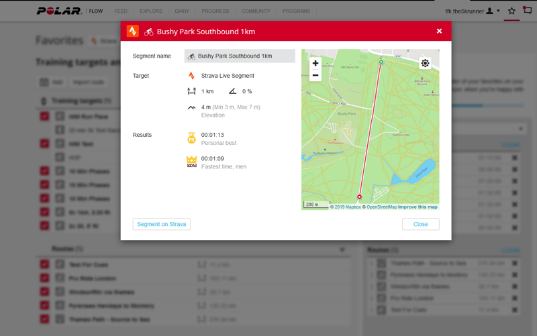
Task: Open the PROGRESS menu
Action: [x=215, y=11]
